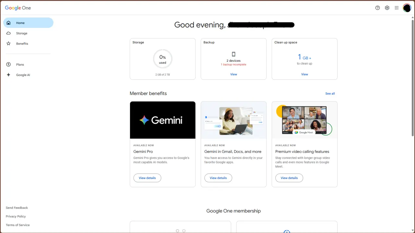Click the 'Storage' card title
This screenshot has height=233, width=415.
(138, 42)
